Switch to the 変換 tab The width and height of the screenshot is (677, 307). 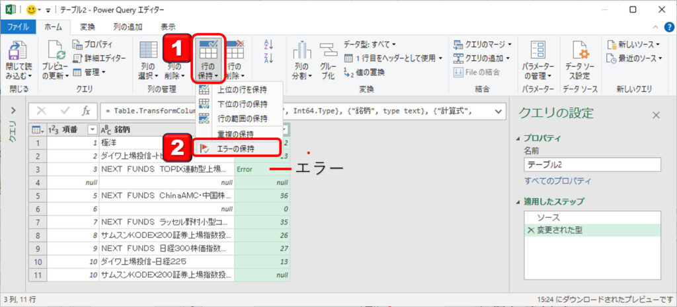pos(88,26)
